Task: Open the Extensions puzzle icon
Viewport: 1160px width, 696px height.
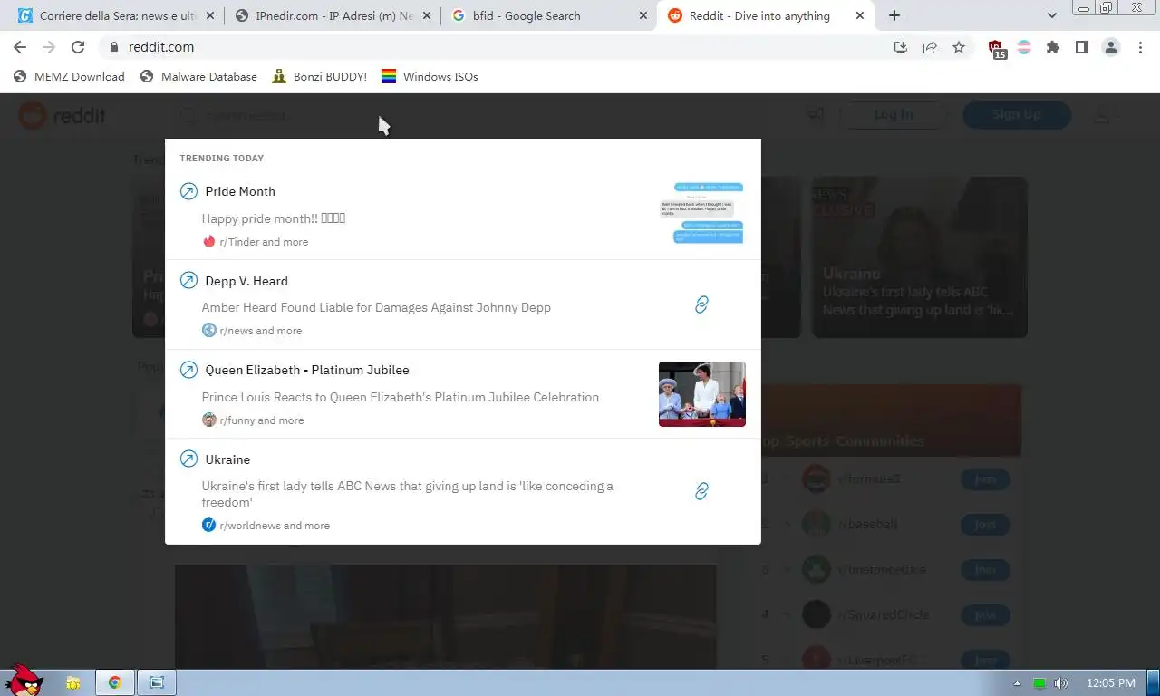Action: [x=1052, y=47]
